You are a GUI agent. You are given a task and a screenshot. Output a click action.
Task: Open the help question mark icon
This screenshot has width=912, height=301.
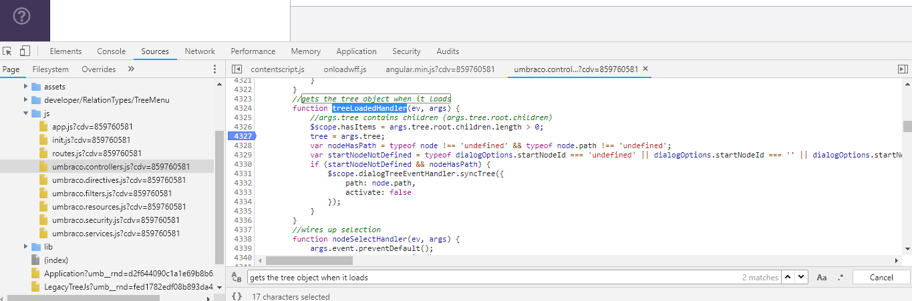tap(21, 15)
